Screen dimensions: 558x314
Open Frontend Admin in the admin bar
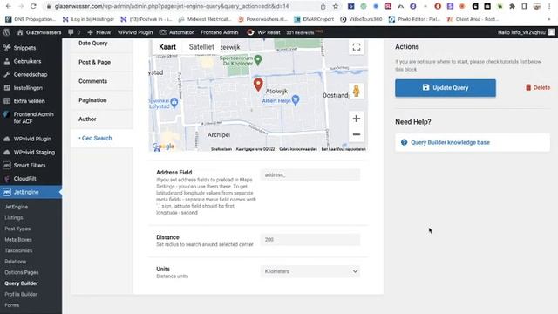(x=219, y=32)
